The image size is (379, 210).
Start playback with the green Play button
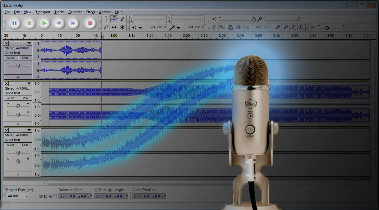pos(44,23)
